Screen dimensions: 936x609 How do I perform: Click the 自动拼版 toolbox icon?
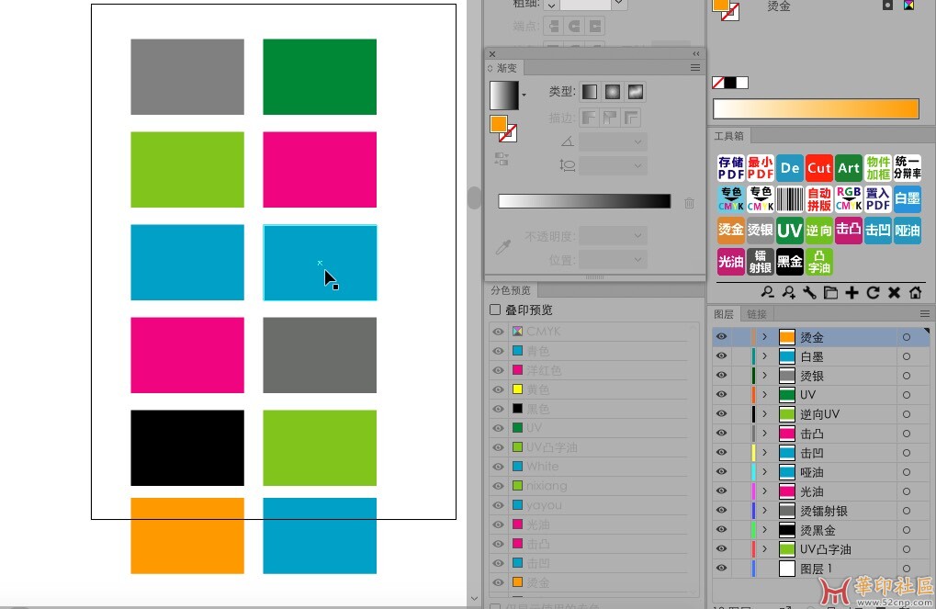point(818,198)
